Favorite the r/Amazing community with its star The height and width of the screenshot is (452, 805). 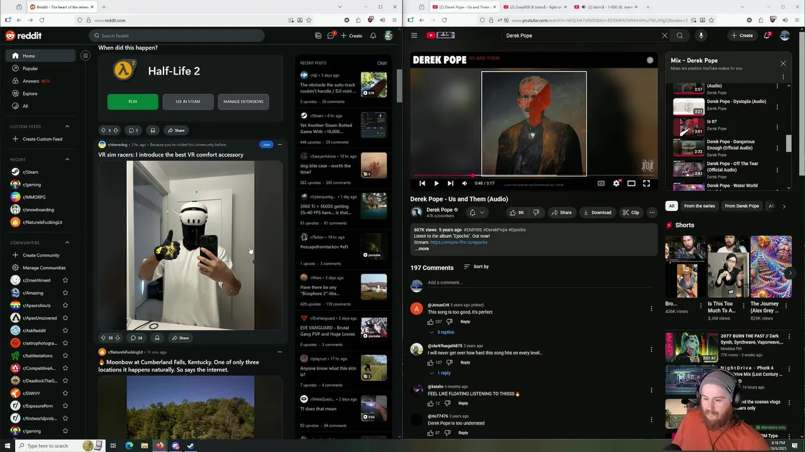pos(65,293)
